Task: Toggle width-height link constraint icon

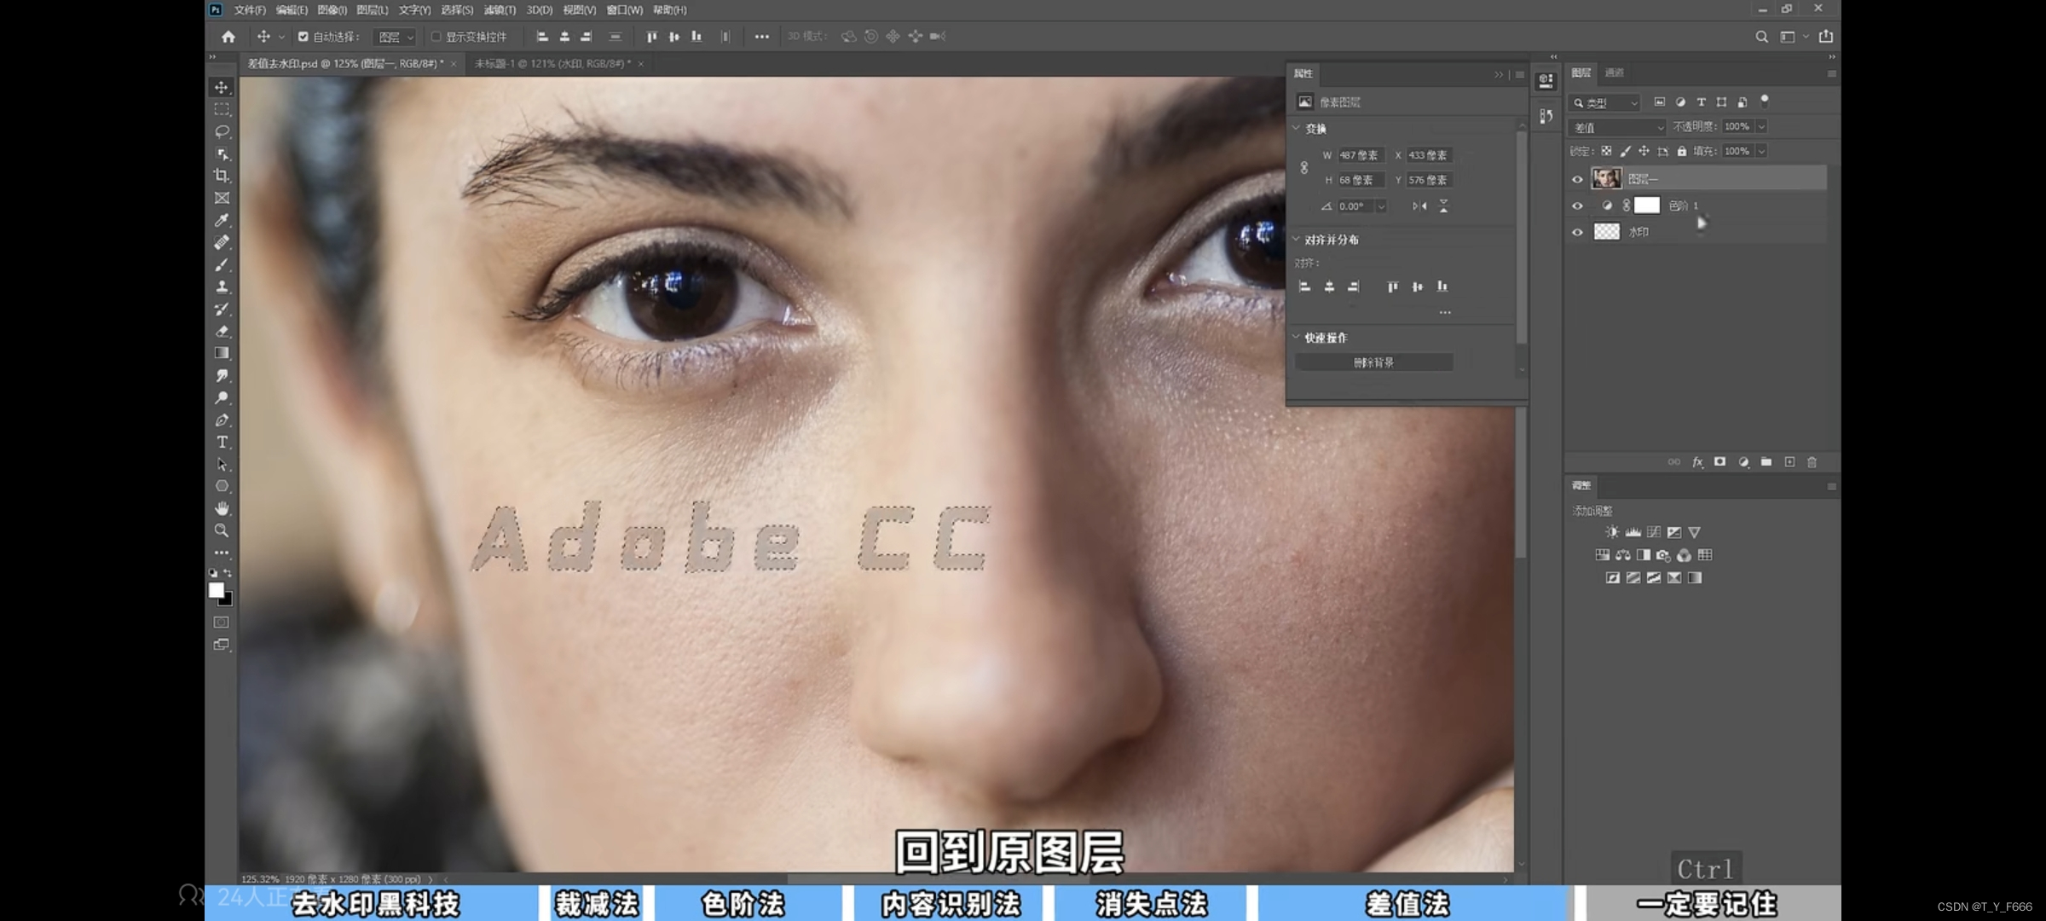Action: [1304, 168]
